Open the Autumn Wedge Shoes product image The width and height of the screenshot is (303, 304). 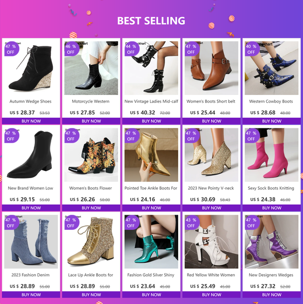(x=31, y=68)
